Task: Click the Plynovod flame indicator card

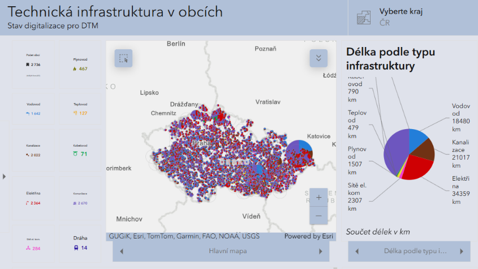Action: point(80,64)
